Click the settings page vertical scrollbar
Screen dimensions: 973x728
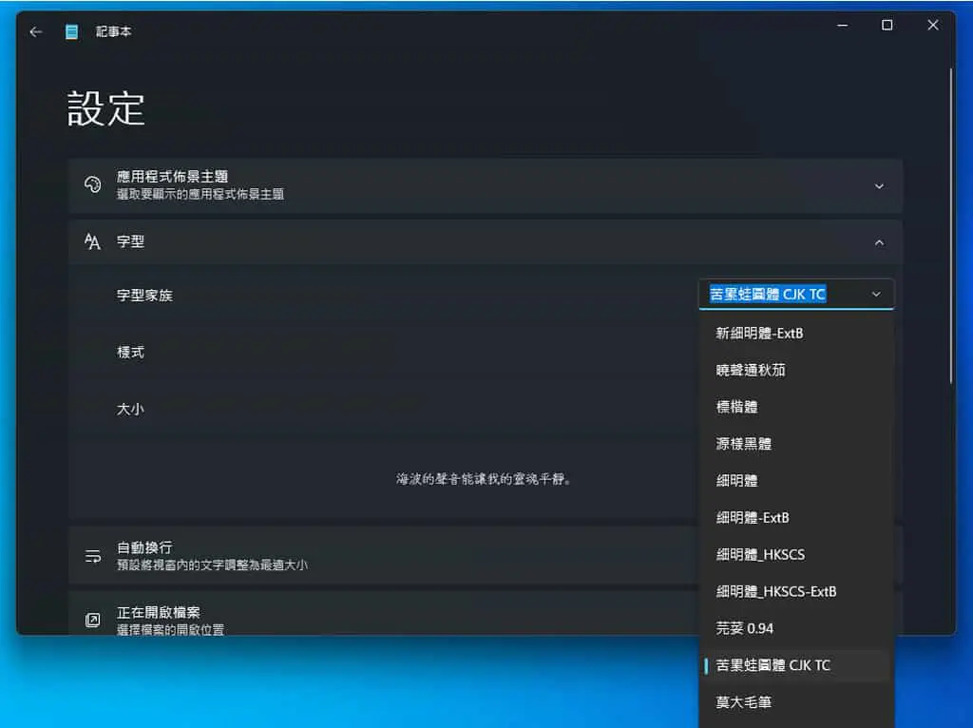coord(950,224)
